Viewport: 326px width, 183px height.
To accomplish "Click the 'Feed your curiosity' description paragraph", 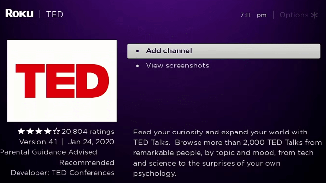I will [227, 153].
